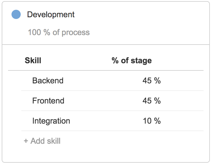Click the plus sign before Add skill

coord(26,141)
